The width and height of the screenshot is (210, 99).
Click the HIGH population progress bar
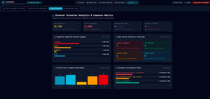[x=82, y=48]
